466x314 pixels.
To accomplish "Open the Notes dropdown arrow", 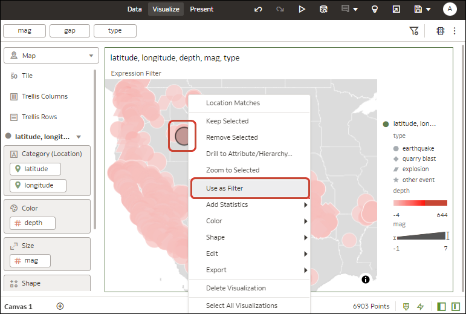I will point(355,10).
